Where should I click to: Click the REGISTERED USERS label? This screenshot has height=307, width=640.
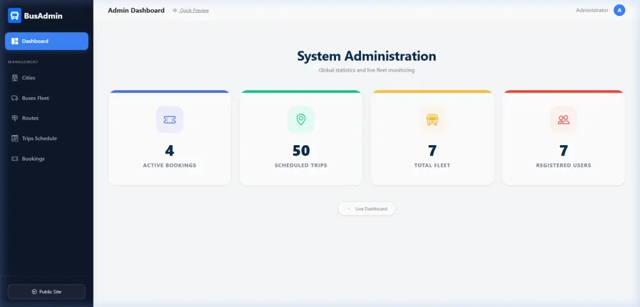click(564, 166)
